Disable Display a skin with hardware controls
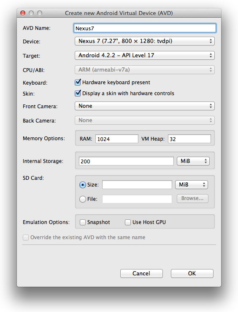 78,93
